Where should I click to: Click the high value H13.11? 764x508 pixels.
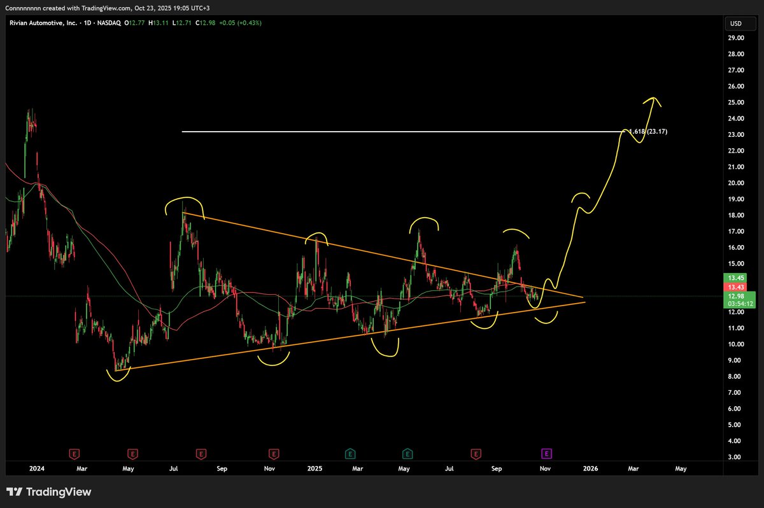(x=157, y=23)
